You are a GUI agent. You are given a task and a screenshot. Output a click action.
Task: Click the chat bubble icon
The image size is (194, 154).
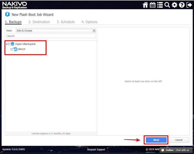163,150
